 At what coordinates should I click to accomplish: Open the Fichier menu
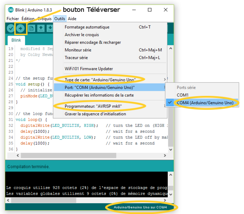click(x=13, y=19)
